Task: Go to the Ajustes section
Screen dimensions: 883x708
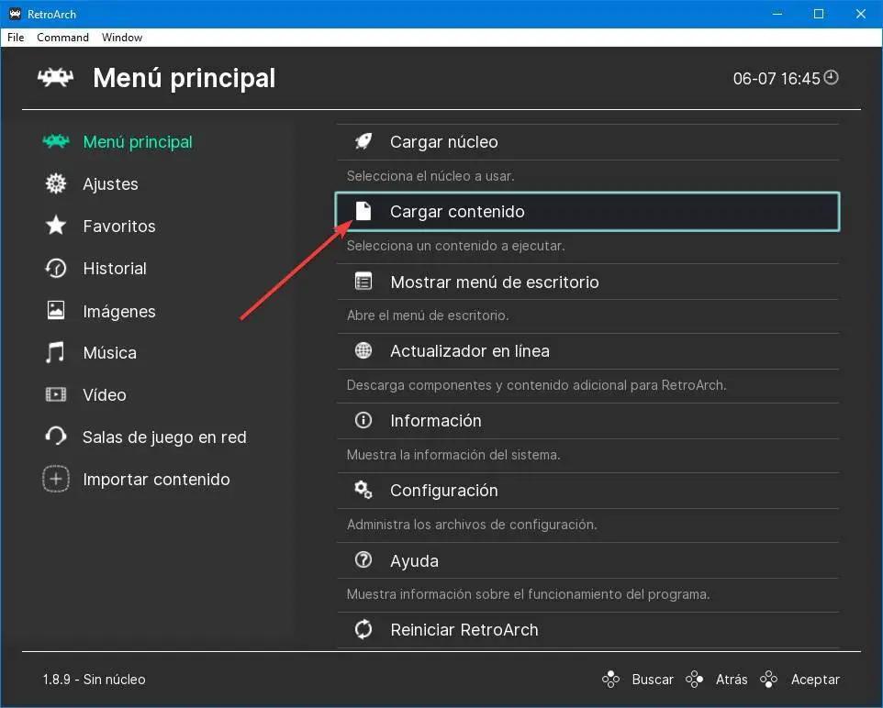Action: [x=110, y=184]
